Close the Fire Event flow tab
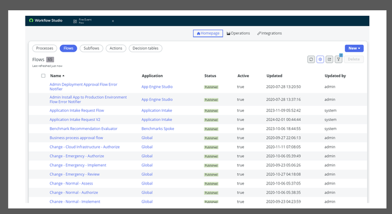This screenshot has height=214, width=392. pos(113,21)
